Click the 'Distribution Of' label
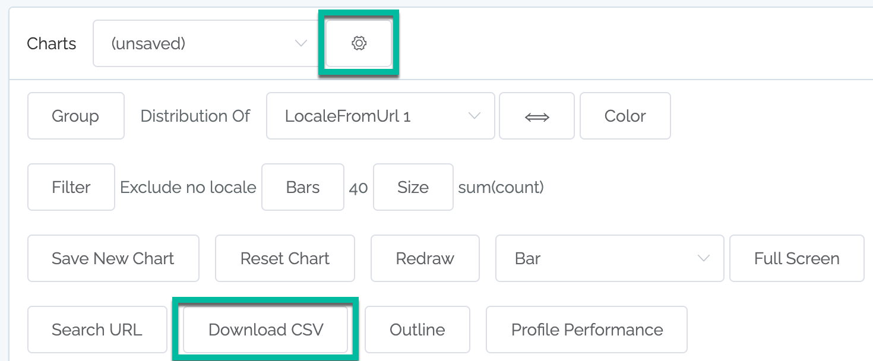873x361 pixels. pos(195,116)
